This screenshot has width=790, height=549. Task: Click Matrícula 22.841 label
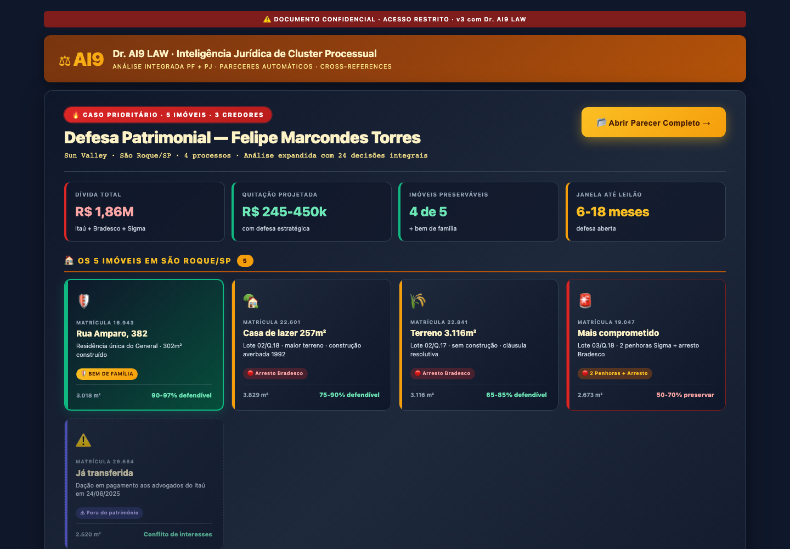439,322
